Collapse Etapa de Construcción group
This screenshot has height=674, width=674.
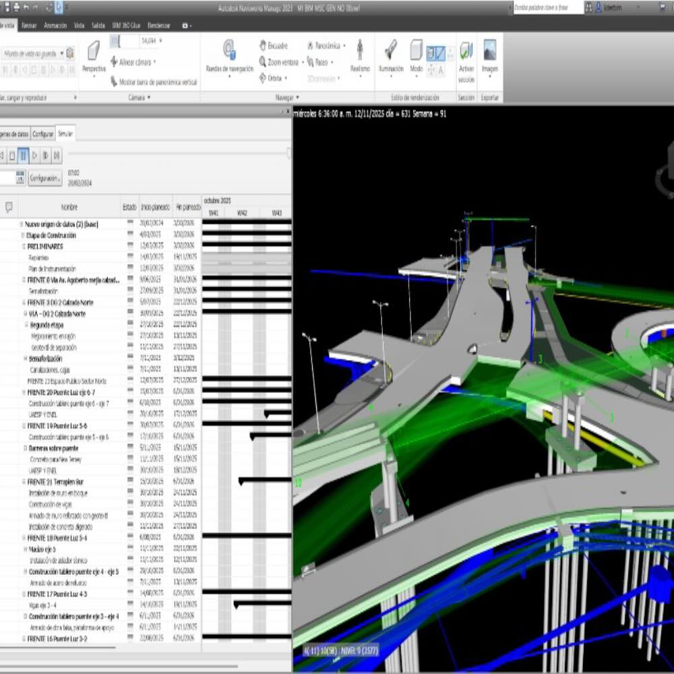click(23, 235)
